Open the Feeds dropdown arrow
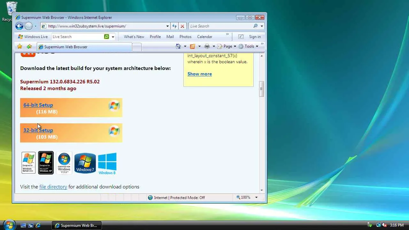Image resolution: width=409 pixels, height=230 pixels. pyautogui.click(x=199, y=46)
